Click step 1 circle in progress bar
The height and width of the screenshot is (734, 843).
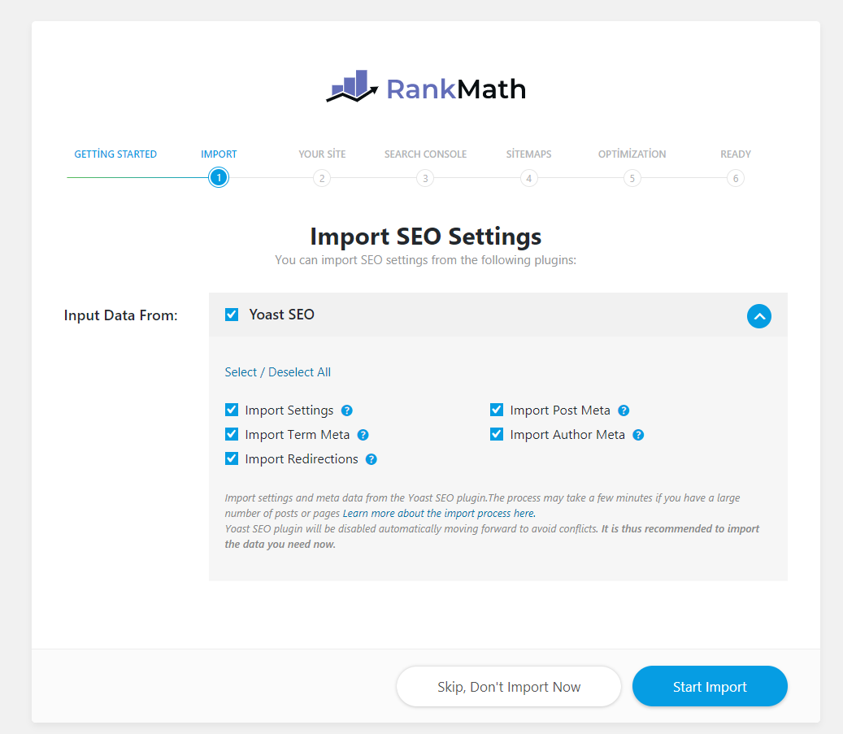coord(219,178)
